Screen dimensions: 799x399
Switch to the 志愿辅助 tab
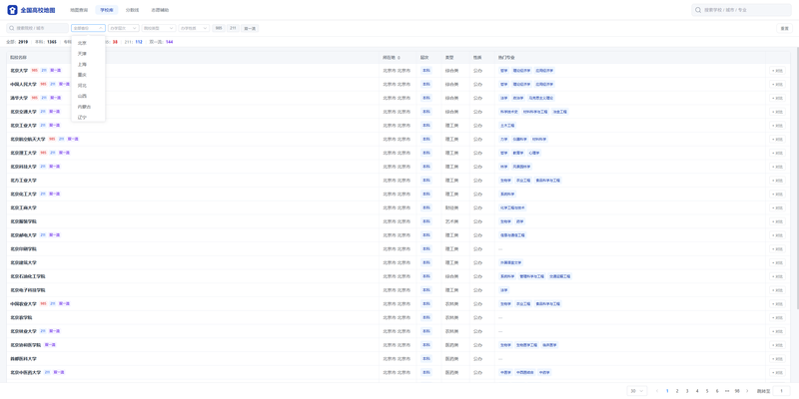pos(160,10)
